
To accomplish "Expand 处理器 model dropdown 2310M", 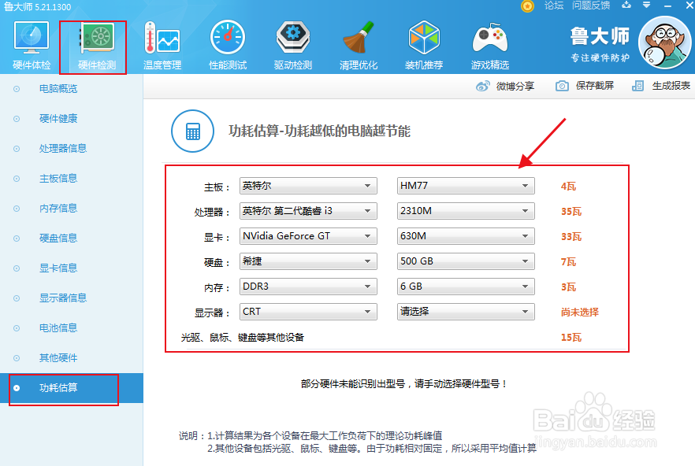I will (x=466, y=211).
